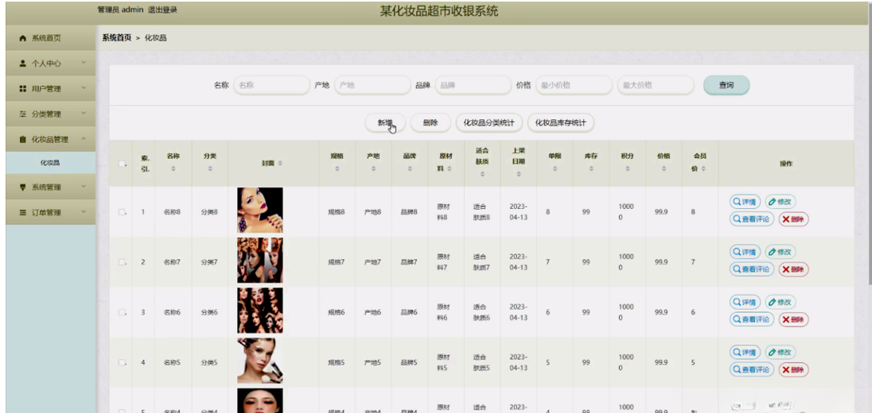Viewport: 872px width, 413px height.
Task: Click 删除 for the 名称6 row
Action: pos(793,319)
